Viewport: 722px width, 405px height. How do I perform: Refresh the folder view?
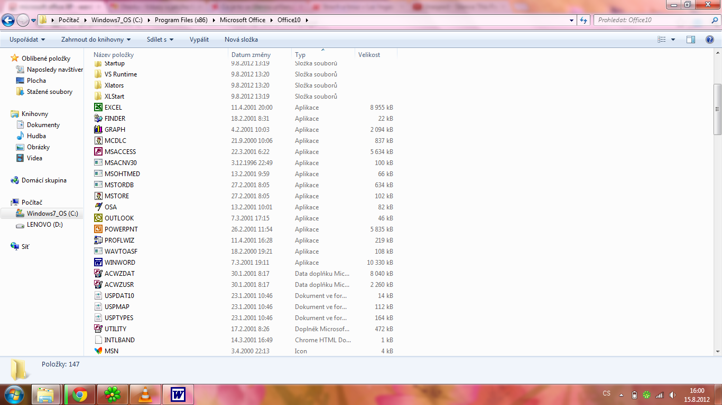click(584, 20)
